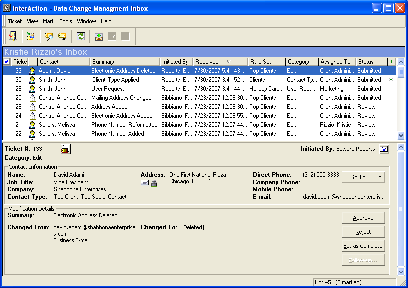Open the Go To... dropdown

(363, 177)
